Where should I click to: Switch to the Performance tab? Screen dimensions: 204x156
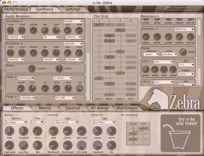click(x=16, y=9)
